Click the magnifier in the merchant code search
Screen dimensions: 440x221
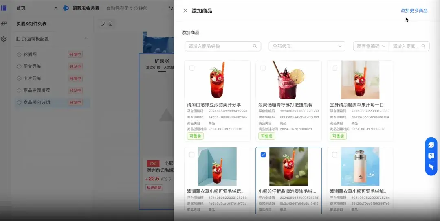(423, 46)
